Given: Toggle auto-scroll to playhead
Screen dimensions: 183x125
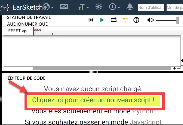Looking at the screenshot, I should click(125, 20).
